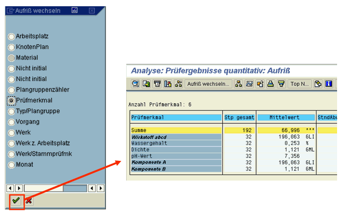The width and height of the screenshot is (339, 218).
Task: Select the Werk radio button
Action: click(x=11, y=133)
